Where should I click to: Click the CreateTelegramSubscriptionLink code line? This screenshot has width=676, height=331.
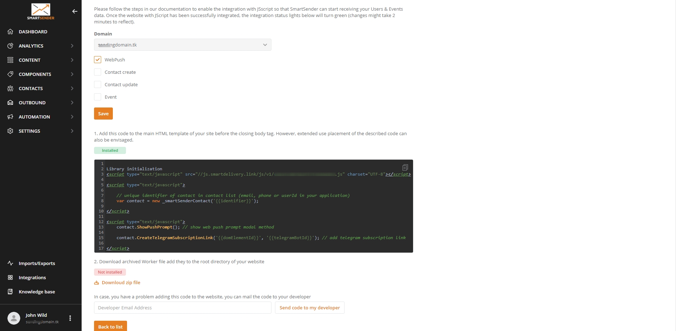(x=261, y=238)
